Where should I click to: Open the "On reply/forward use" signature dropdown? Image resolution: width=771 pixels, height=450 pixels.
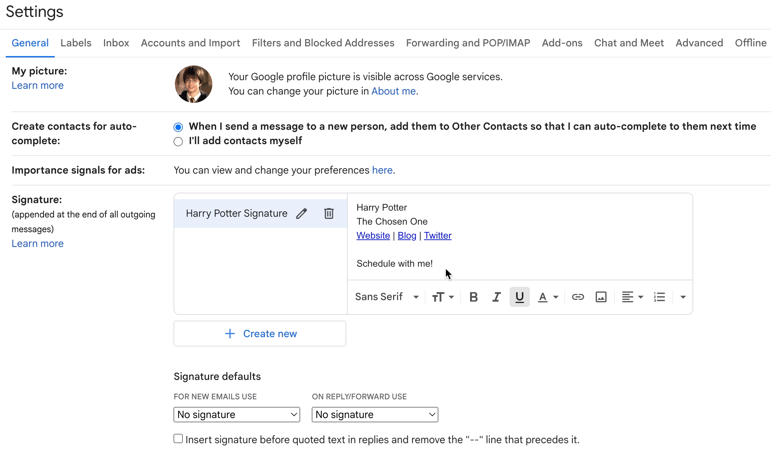click(x=375, y=414)
